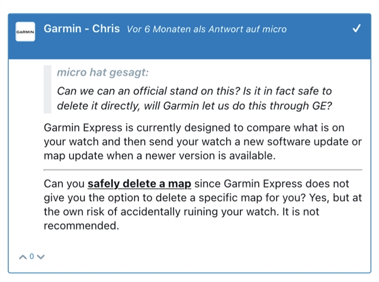Open the 'safely delete a map' link
Viewport: 379px width, 282px height.
click(139, 184)
